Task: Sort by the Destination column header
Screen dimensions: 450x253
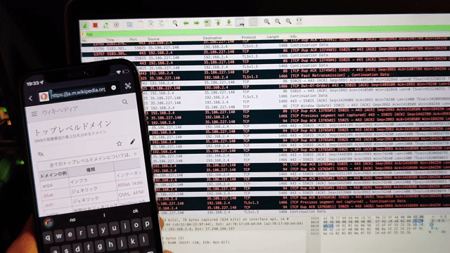Action: [212, 38]
